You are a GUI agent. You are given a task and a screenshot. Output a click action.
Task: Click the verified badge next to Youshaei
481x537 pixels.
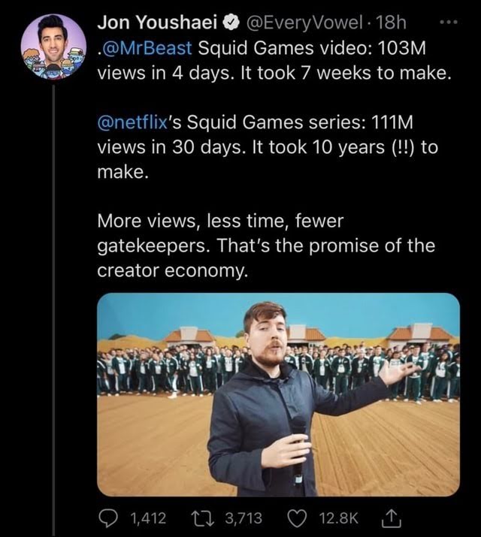point(231,23)
